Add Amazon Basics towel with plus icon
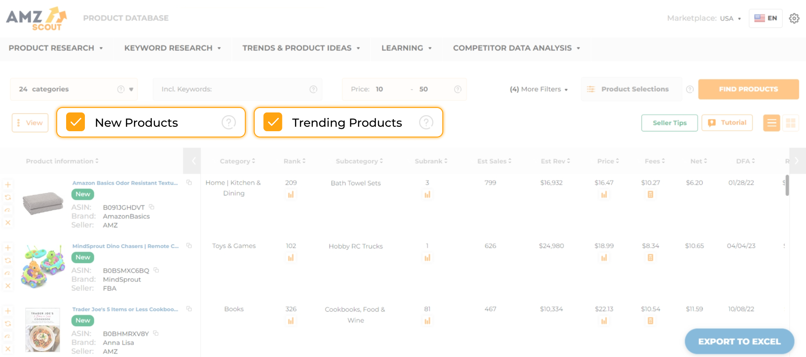The image size is (806, 357). point(8,185)
